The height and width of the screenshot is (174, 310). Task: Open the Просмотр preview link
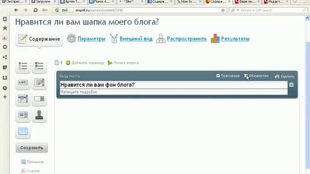tap(35, 162)
